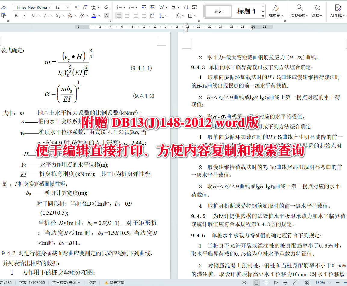The height and width of the screenshot is (286, 347).
Task: Apply a numbered list
Action: click(132, 7)
